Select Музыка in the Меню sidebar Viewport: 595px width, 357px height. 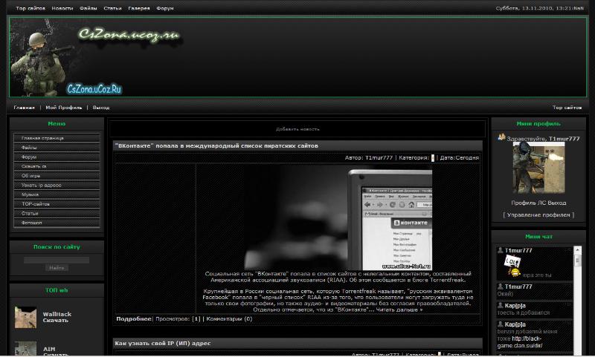(57, 194)
